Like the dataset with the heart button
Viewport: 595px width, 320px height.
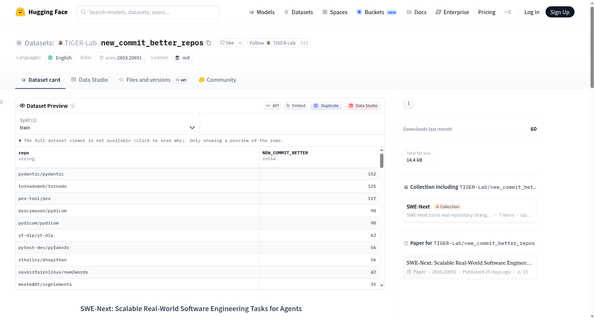click(x=227, y=43)
